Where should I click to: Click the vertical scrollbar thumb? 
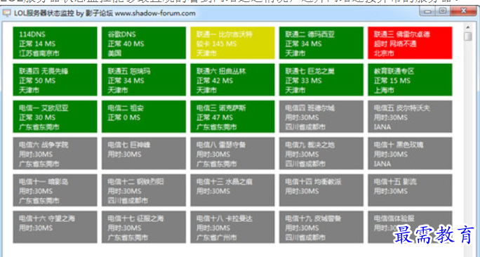click(468, 37)
